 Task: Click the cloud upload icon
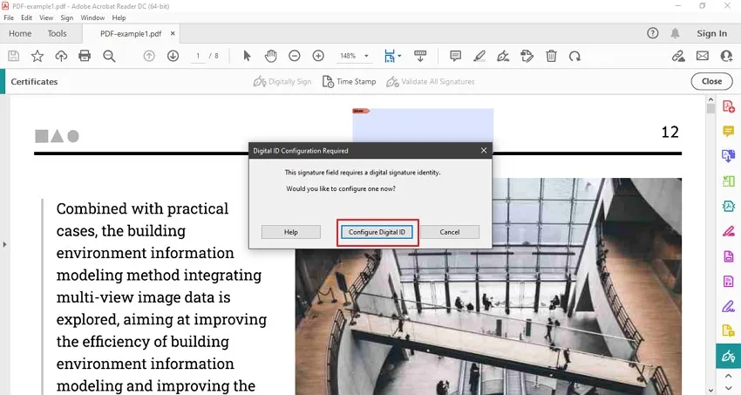pyautogui.click(x=61, y=56)
